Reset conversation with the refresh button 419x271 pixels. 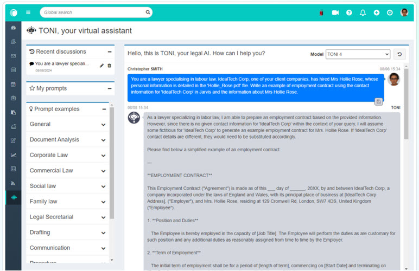click(x=399, y=54)
